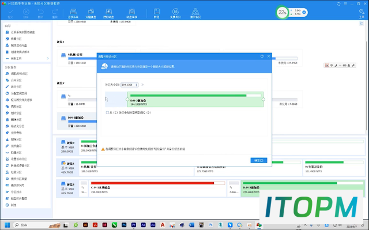Click the Tools wrench icon at top right
This screenshot has width=369, height=230.
pyautogui.click(x=362, y=13)
